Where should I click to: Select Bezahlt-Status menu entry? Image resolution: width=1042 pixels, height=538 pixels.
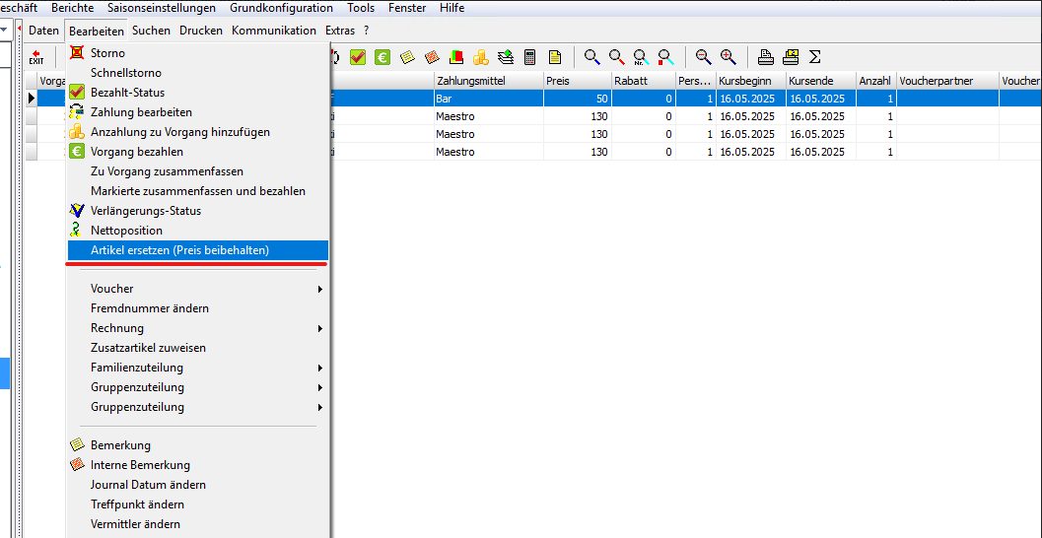[x=128, y=93]
